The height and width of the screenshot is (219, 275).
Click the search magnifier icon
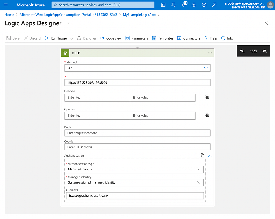(x=55, y=5)
